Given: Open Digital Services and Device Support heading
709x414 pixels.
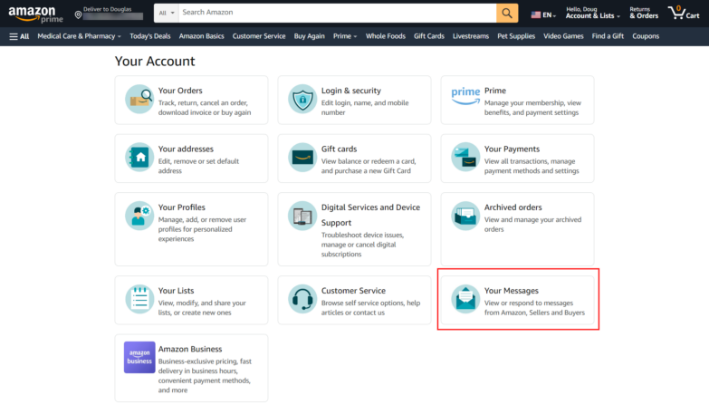Looking at the screenshot, I should pos(370,215).
